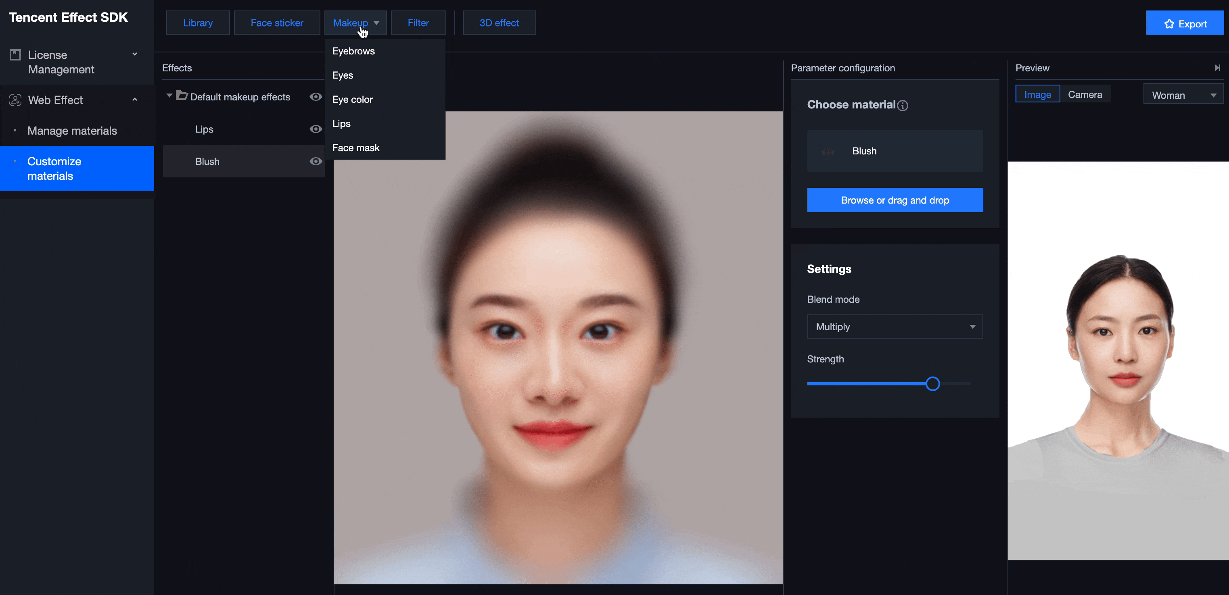Click the Web Effect face icon
1229x595 pixels.
point(15,100)
